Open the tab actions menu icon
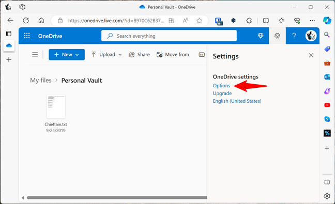This screenshot has width=335, height=204. coord(9,34)
